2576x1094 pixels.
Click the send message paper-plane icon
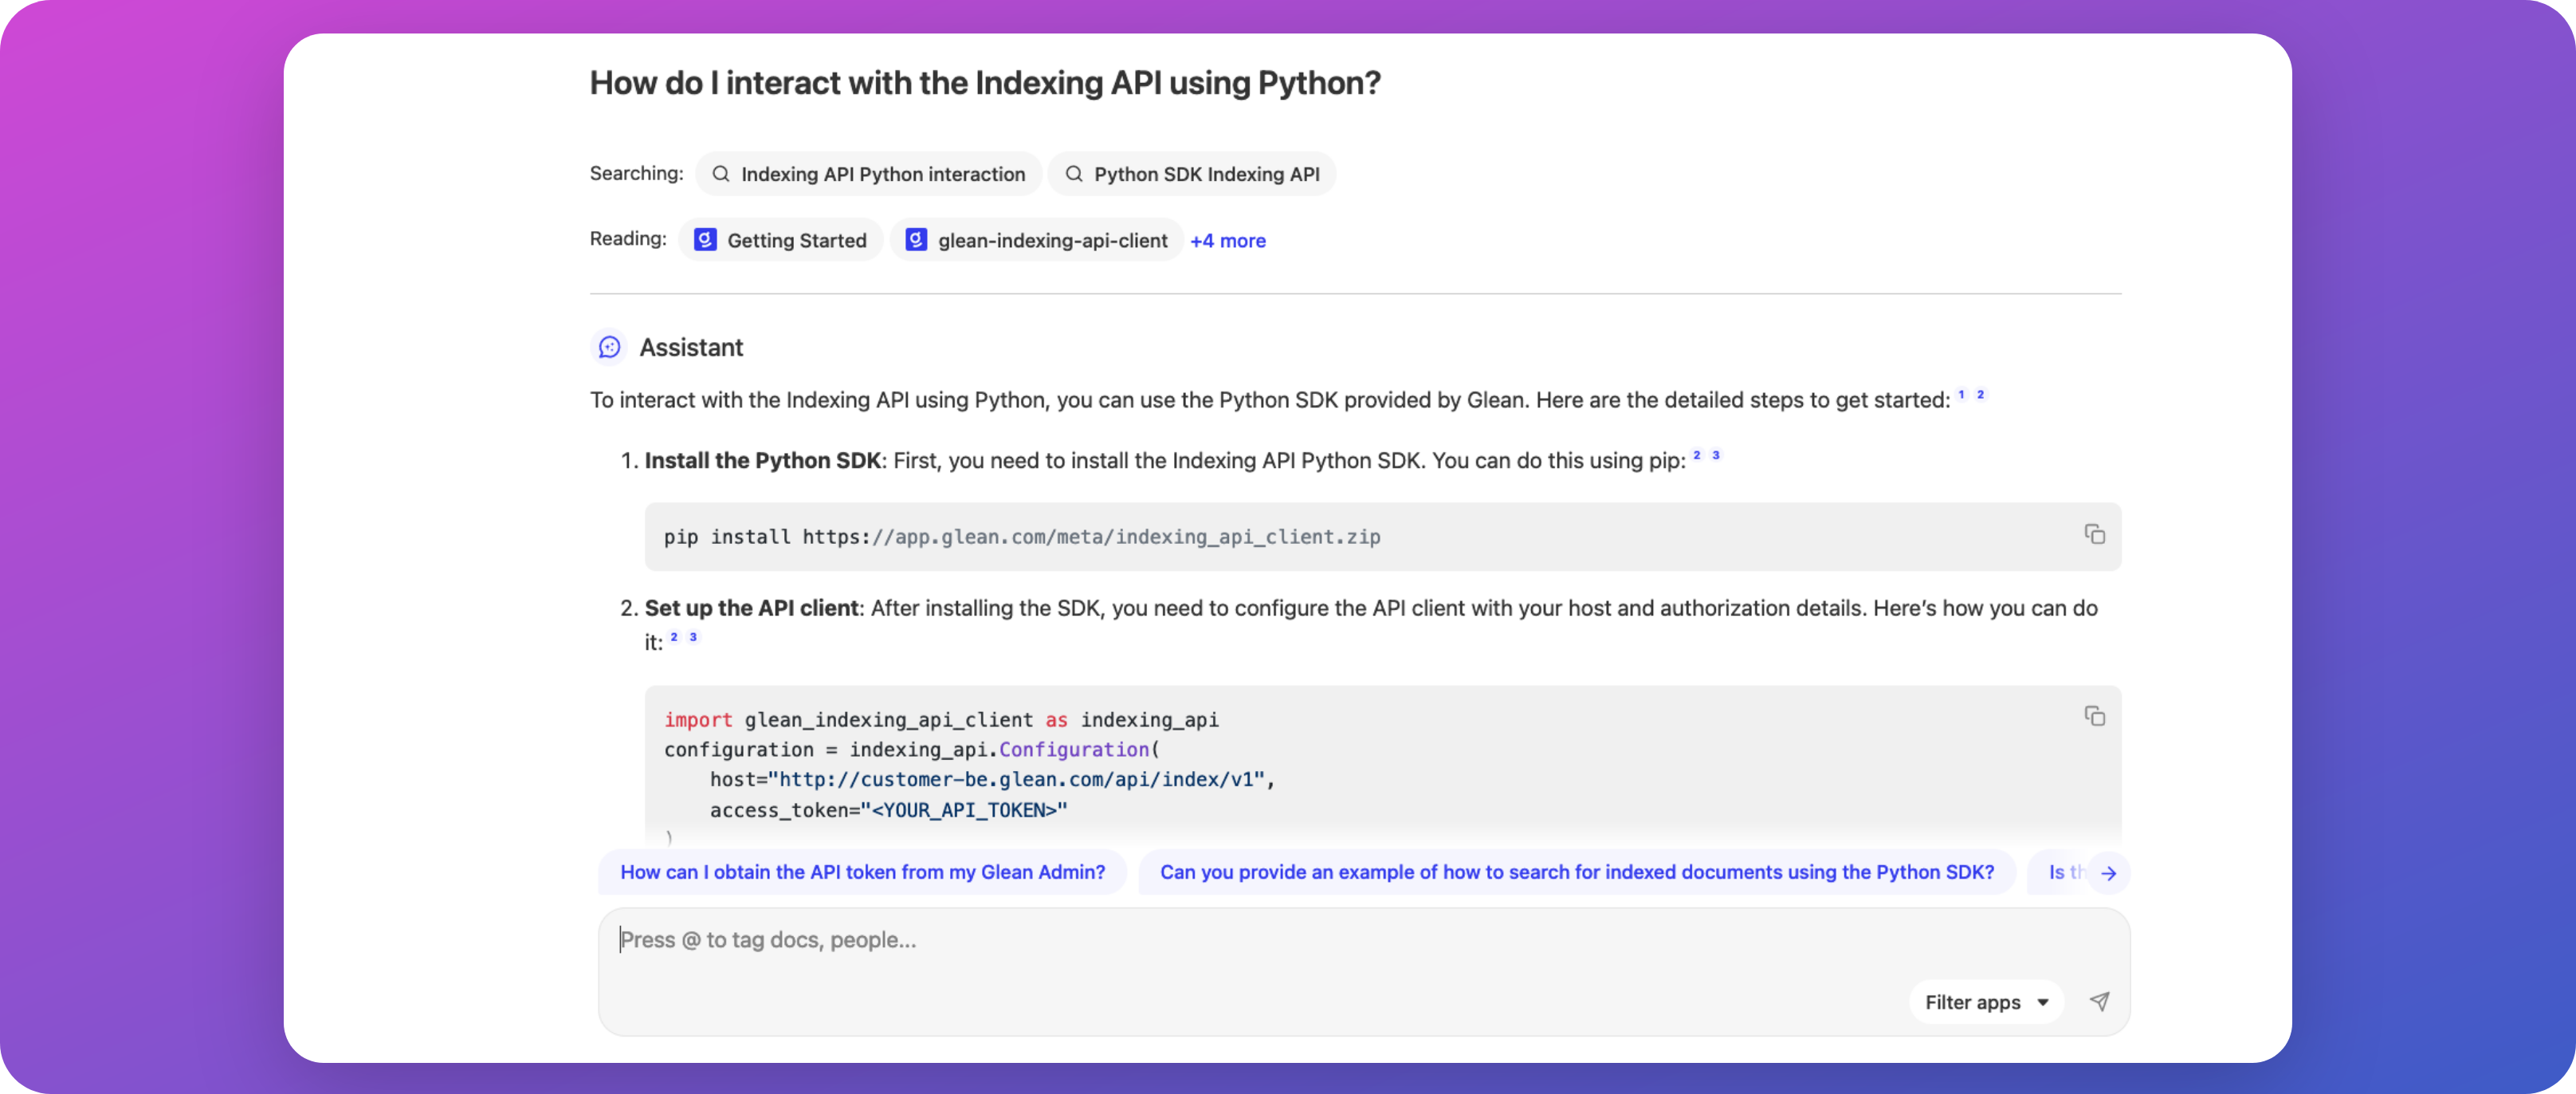point(2099,1001)
